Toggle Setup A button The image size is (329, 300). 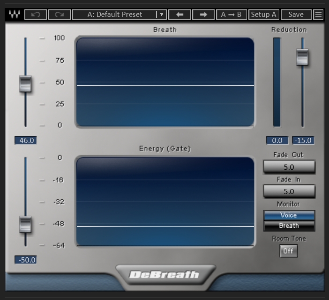click(264, 15)
